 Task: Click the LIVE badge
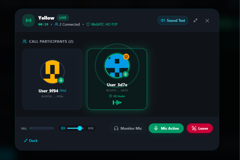[63, 18]
